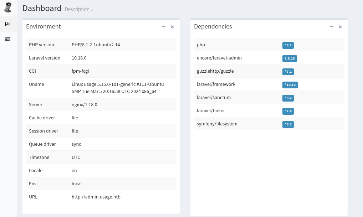Click the 1.8.18 laravel-admin version badge
This screenshot has height=217, width=363.
coord(290,58)
